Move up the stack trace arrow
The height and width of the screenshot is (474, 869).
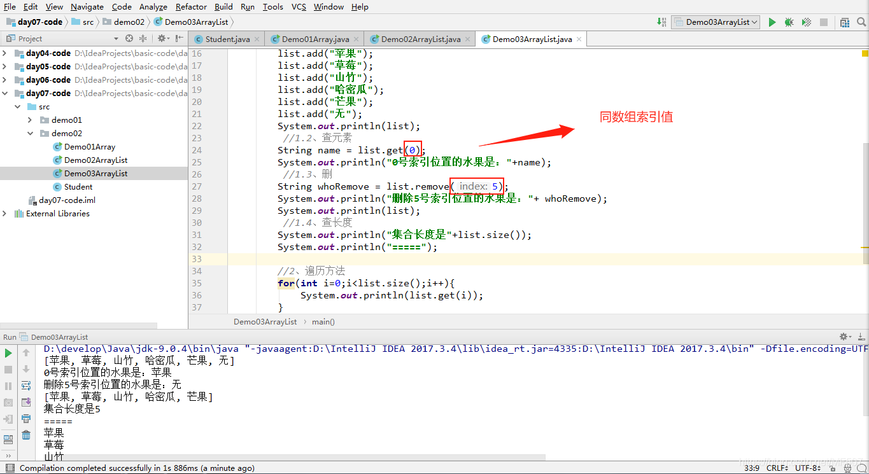[26, 352]
